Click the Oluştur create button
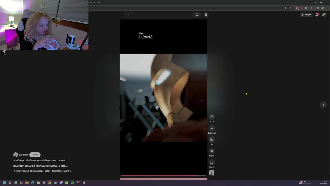 306,15
